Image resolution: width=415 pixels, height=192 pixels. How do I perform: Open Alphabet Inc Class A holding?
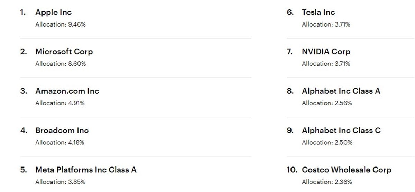341,91
